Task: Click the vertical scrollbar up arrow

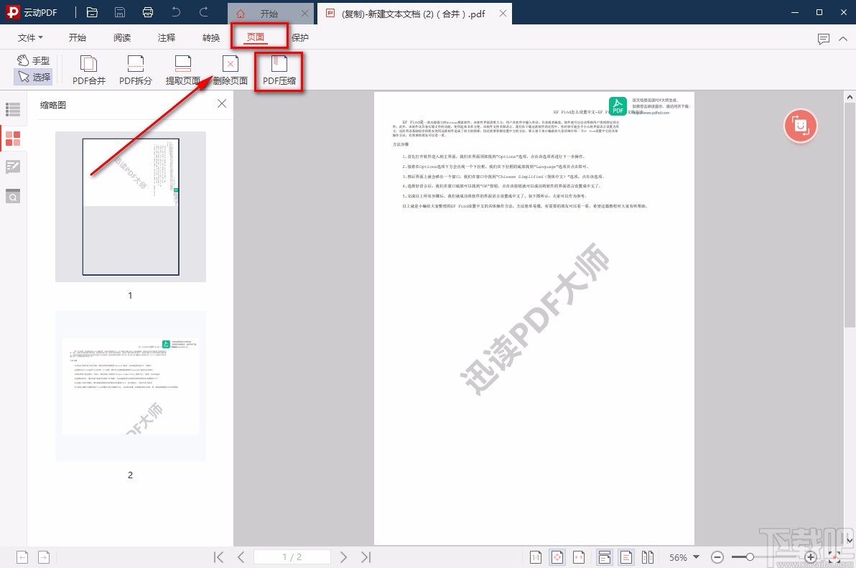Action: tap(850, 97)
